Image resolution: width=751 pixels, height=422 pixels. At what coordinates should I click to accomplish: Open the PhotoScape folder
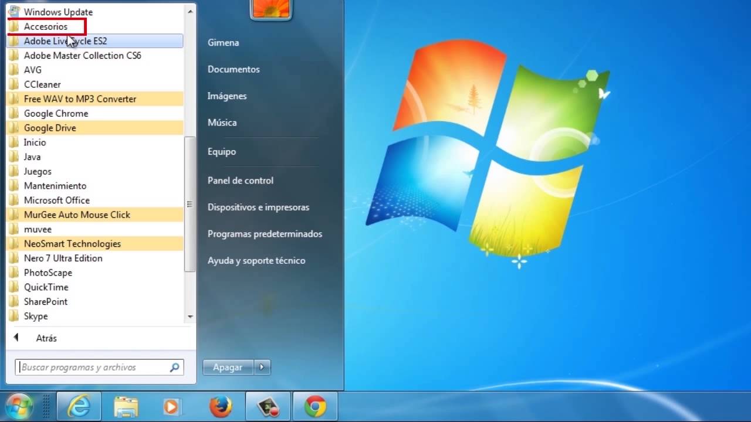click(96, 273)
